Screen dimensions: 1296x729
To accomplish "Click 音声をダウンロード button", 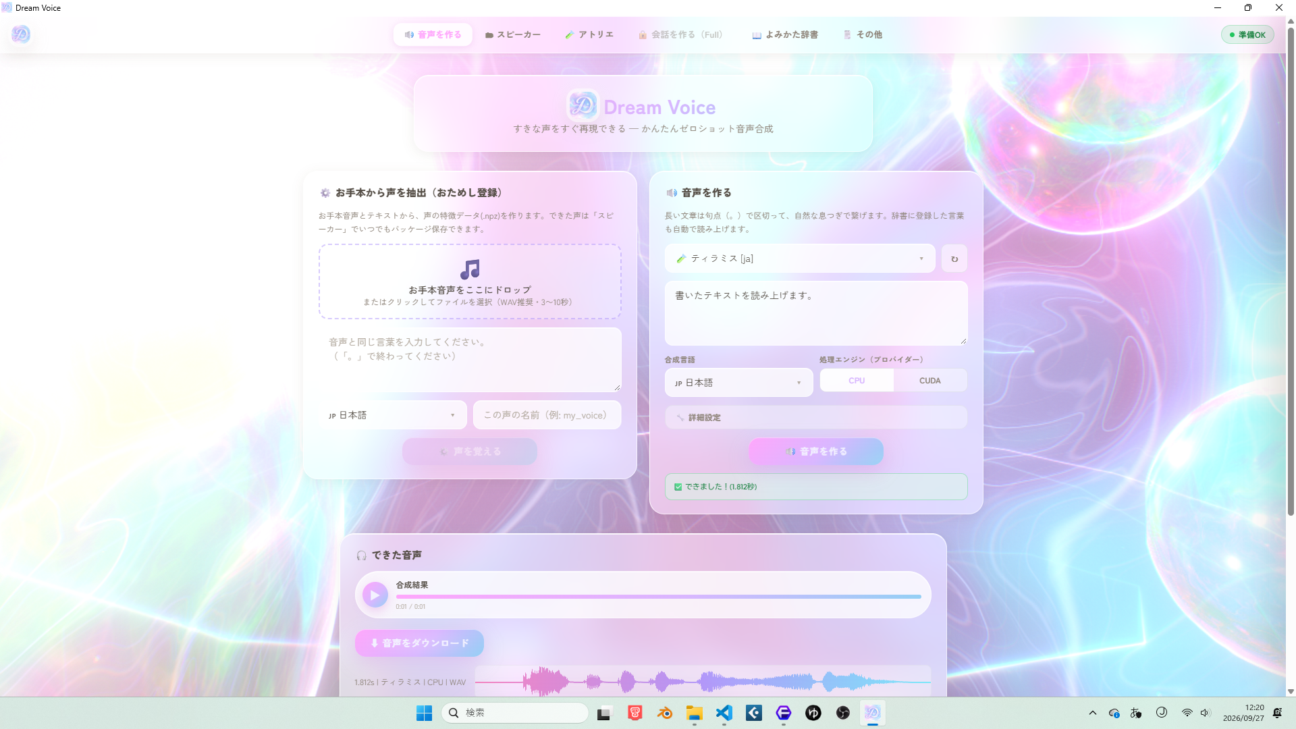I will (419, 643).
